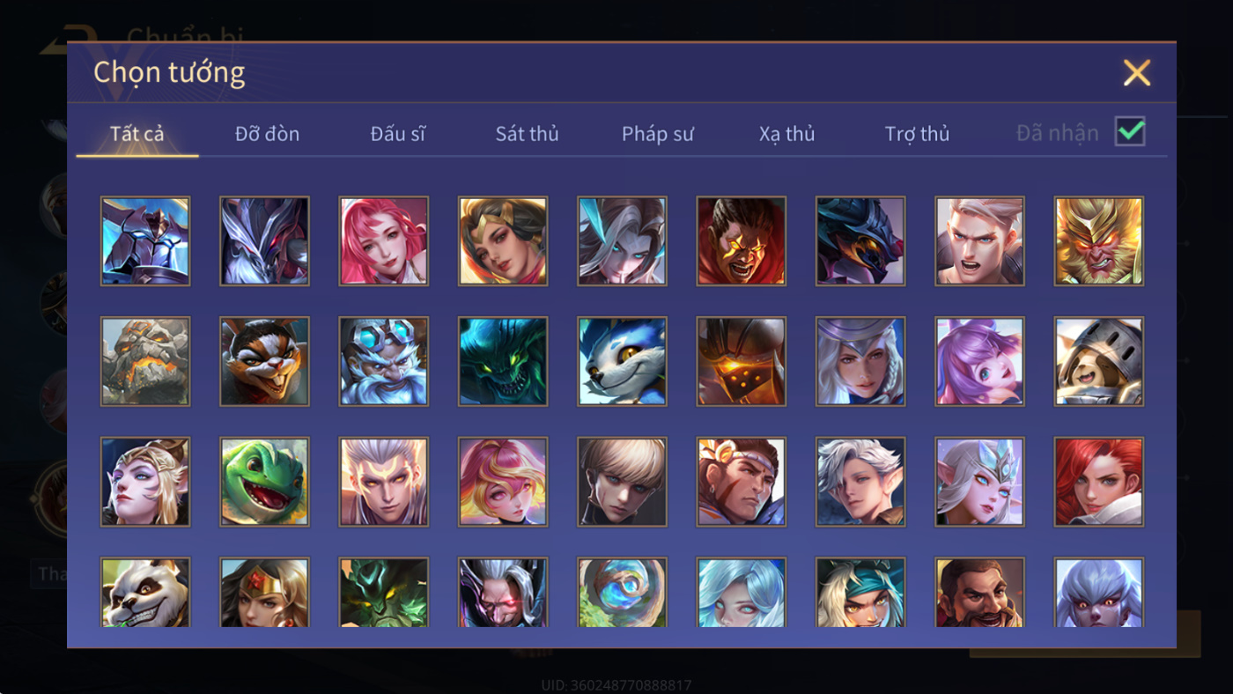Screen dimensions: 1233x694
Task: Open the Sát thủ hero tab
Action: click(x=527, y=134)
